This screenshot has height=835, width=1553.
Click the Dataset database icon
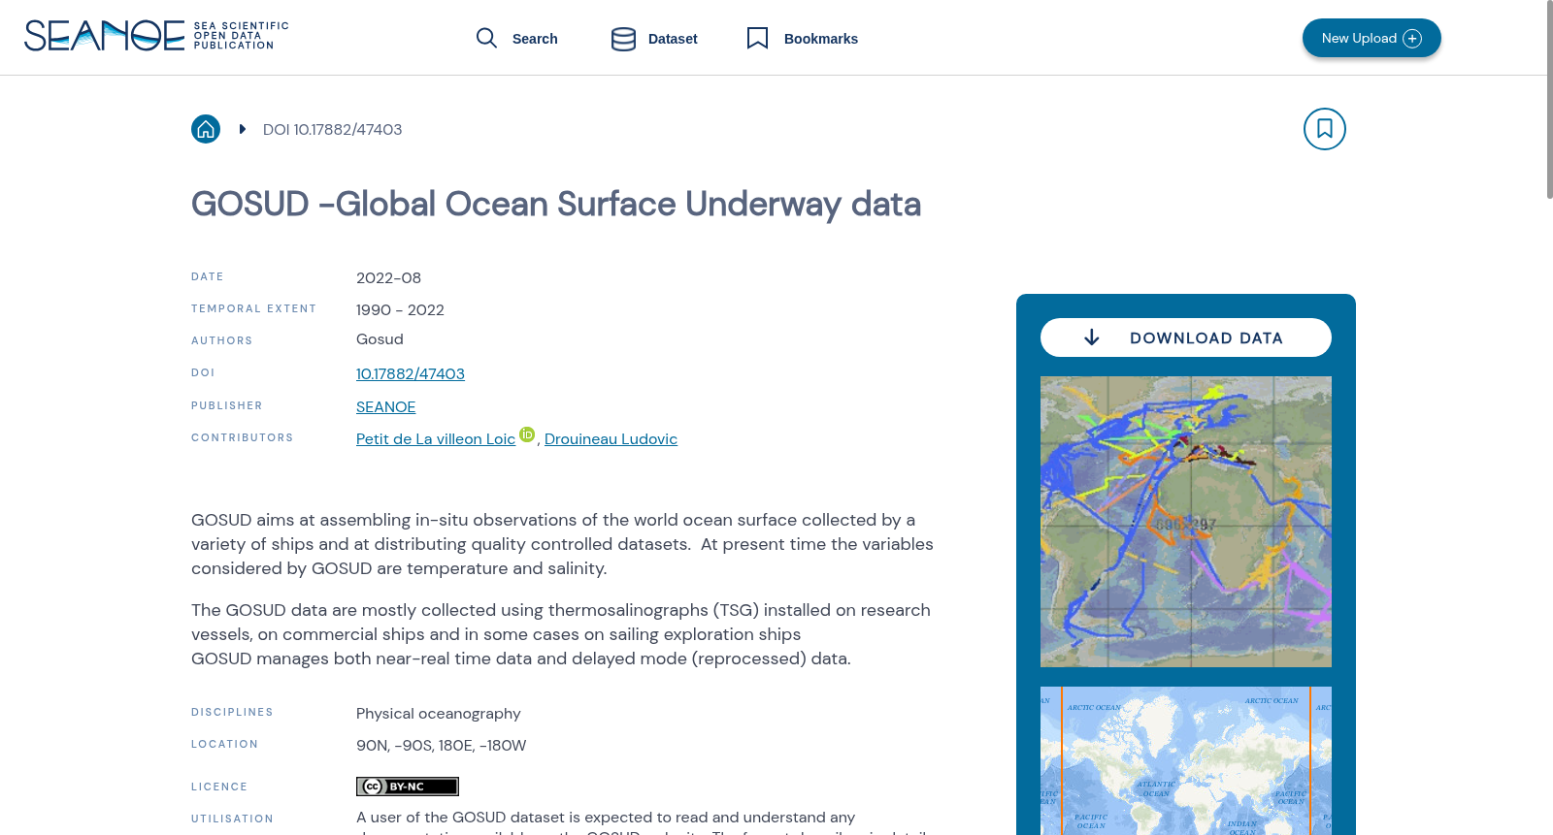pyautogui.click(x=623, y=39)
